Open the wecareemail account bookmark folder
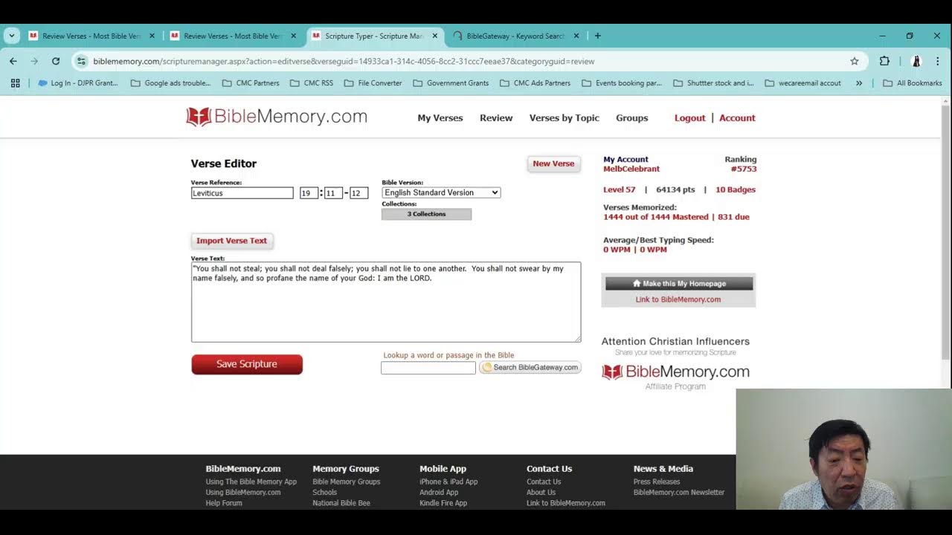 [x=804, y=83]
